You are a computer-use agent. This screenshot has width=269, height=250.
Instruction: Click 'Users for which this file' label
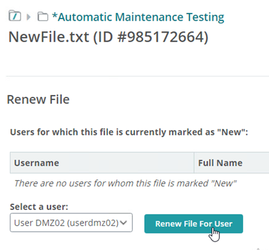tap(129, 132)
